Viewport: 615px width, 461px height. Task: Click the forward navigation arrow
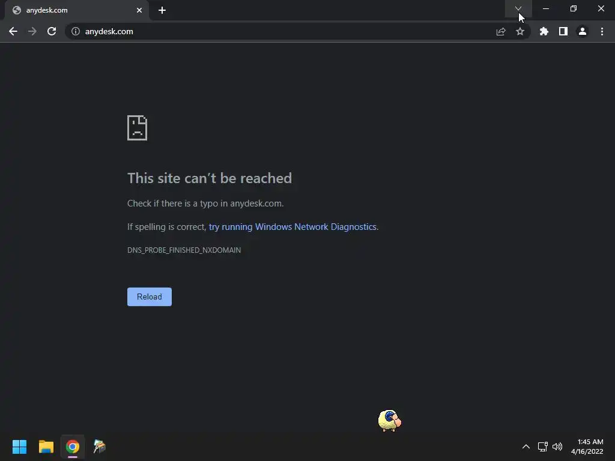32,31
